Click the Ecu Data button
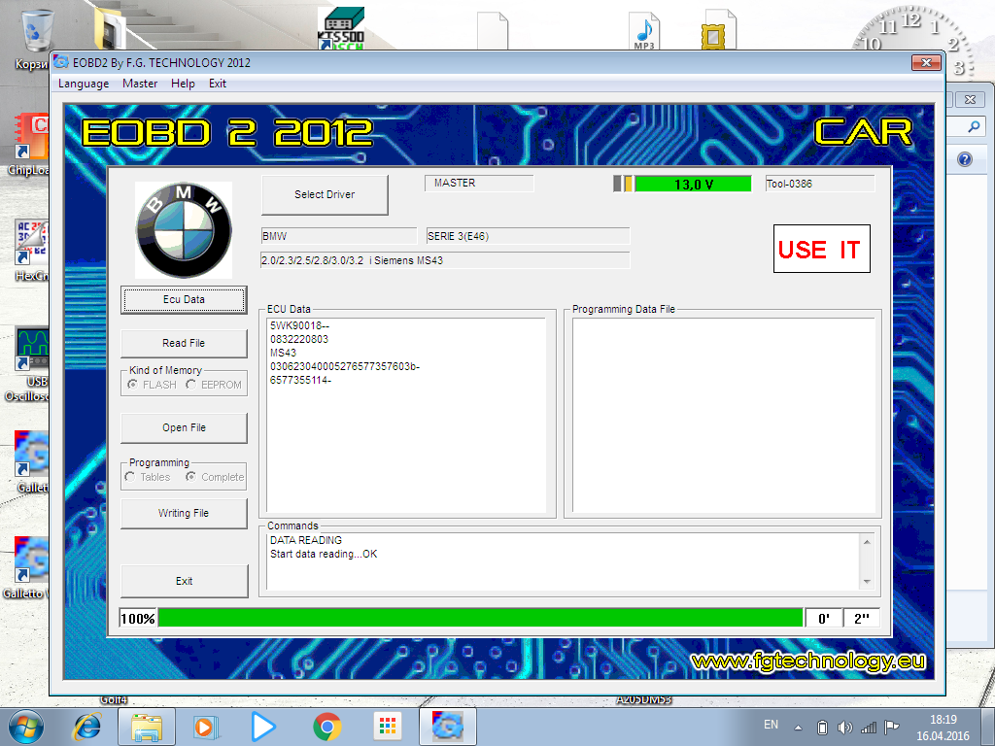Screen dimensions: 995x746 click(x=184, y=299)
